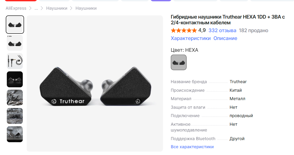The image size is (294, 155).
Task: Go to last Наушники breadcrumb
Action: click(x=86, y=8)
